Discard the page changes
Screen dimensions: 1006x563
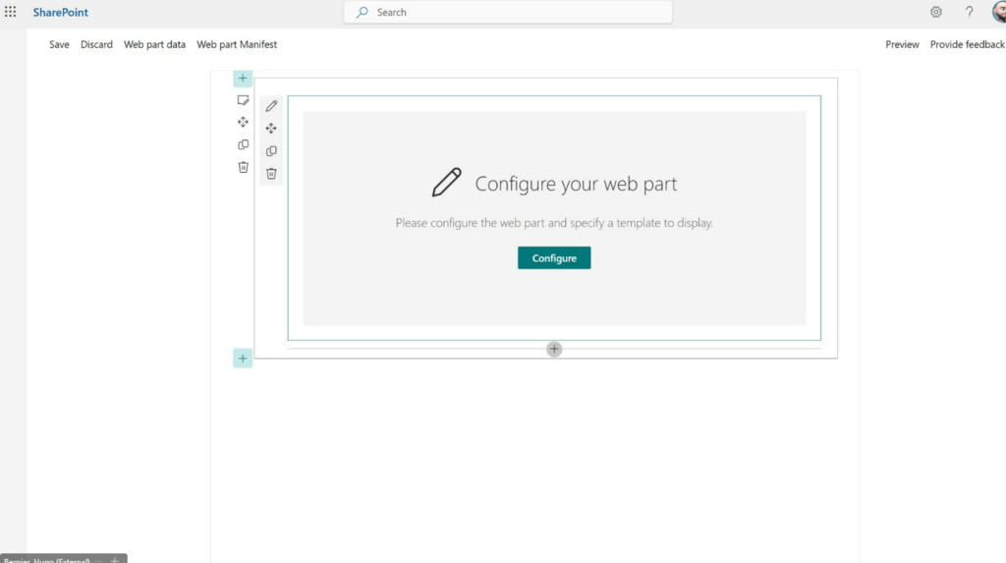coord(96,44)
